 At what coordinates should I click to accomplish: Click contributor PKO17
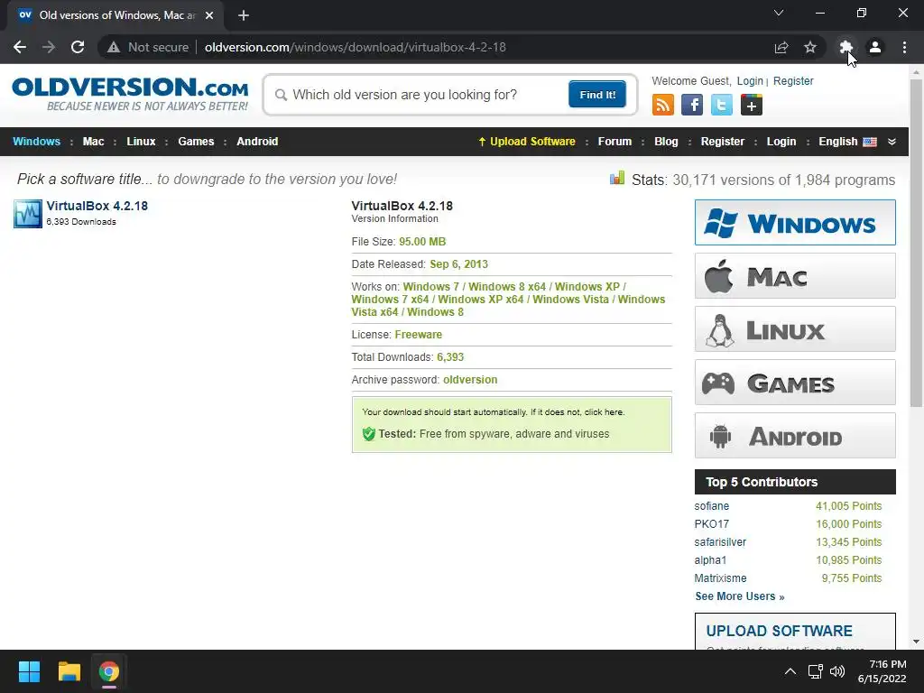pos(711,524)
